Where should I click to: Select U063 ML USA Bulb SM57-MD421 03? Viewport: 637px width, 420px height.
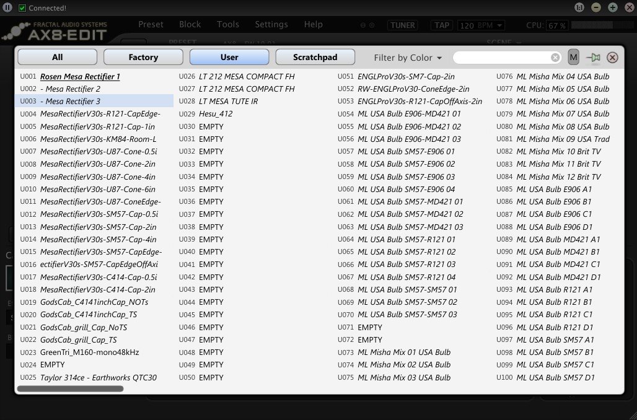(x=412, y=227)
